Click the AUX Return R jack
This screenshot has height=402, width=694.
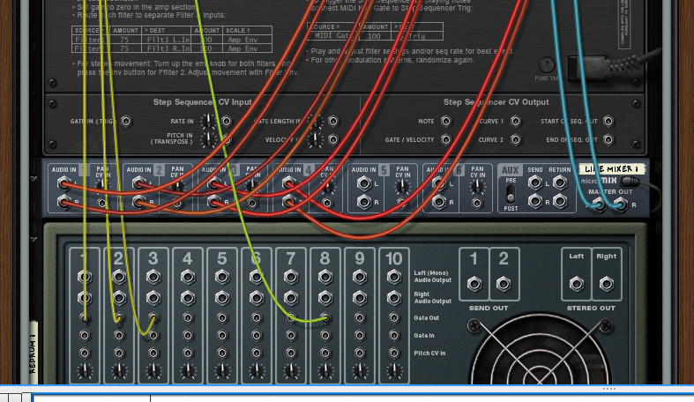point(560,202)
